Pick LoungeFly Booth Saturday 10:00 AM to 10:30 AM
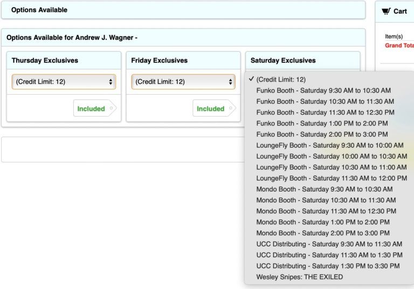The height and width of the screenshot is (289, 414). coord(329,157)
